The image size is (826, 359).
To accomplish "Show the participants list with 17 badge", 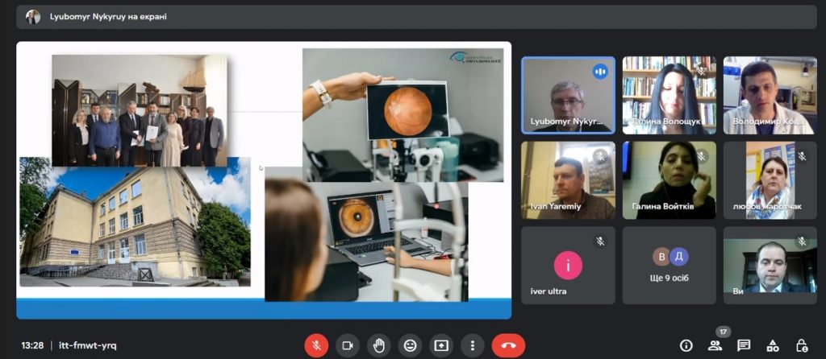I will pos(715,345).
